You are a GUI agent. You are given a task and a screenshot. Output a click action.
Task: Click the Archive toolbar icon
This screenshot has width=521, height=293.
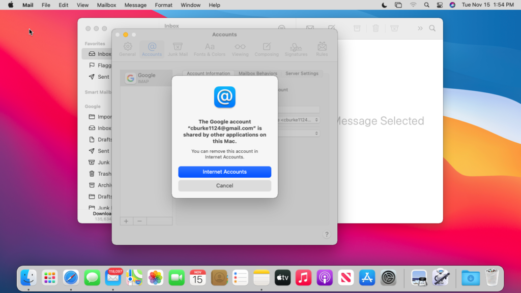(x=357, y=28)
